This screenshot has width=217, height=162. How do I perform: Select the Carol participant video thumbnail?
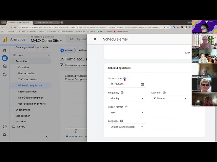click(x=204, y=99)
